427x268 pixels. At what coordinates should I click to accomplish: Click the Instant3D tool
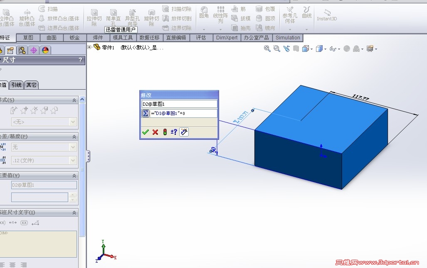click(x=327, y=15)
